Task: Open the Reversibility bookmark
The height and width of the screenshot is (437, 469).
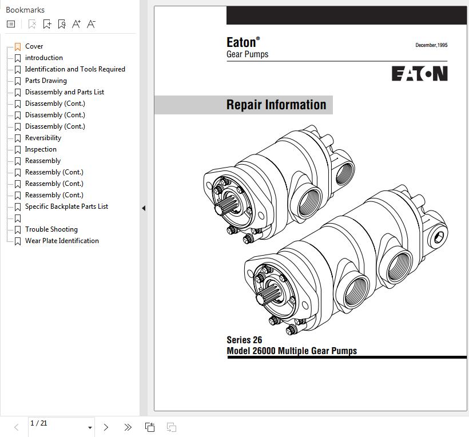Action: pos(43,138)
